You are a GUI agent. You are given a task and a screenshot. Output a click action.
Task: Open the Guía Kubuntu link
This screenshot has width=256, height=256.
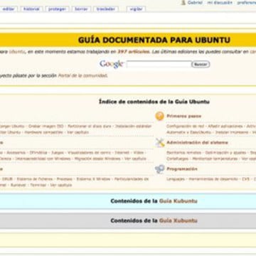178,201
